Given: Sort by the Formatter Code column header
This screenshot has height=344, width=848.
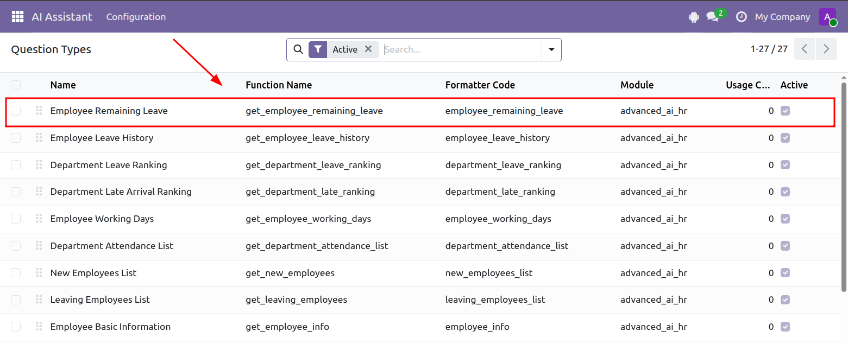Looking at the screenshot, I should point(480,85).
